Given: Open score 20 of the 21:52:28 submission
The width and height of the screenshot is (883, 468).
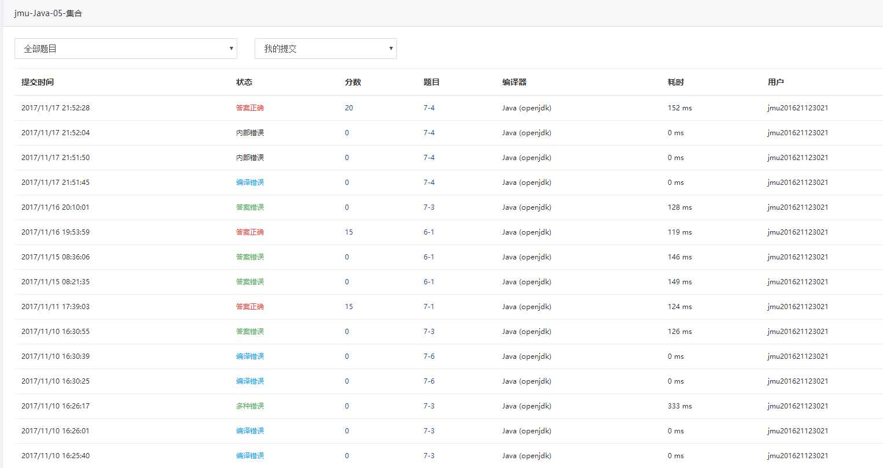Looking at the screenshot, I should click(349, 108).
